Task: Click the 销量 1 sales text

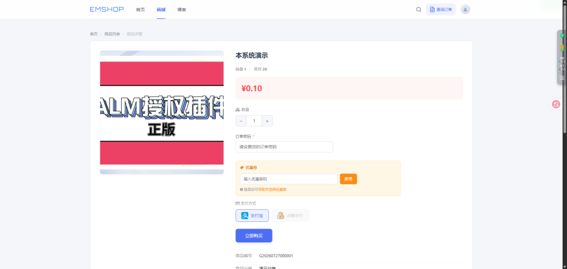Action: (240, 69)
